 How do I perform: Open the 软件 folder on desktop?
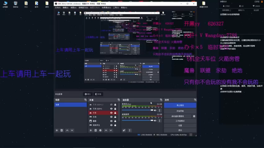(36, 4)
